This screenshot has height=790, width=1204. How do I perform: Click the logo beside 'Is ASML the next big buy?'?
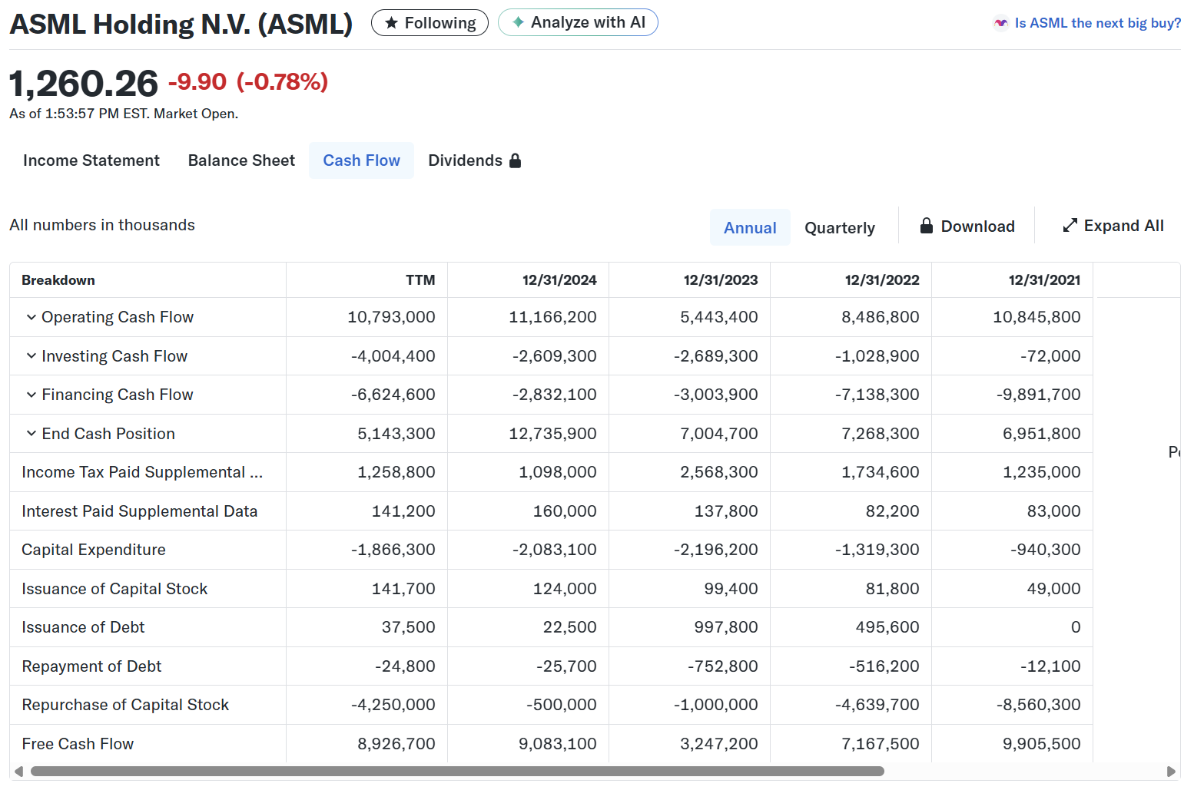coord(1000,23)
